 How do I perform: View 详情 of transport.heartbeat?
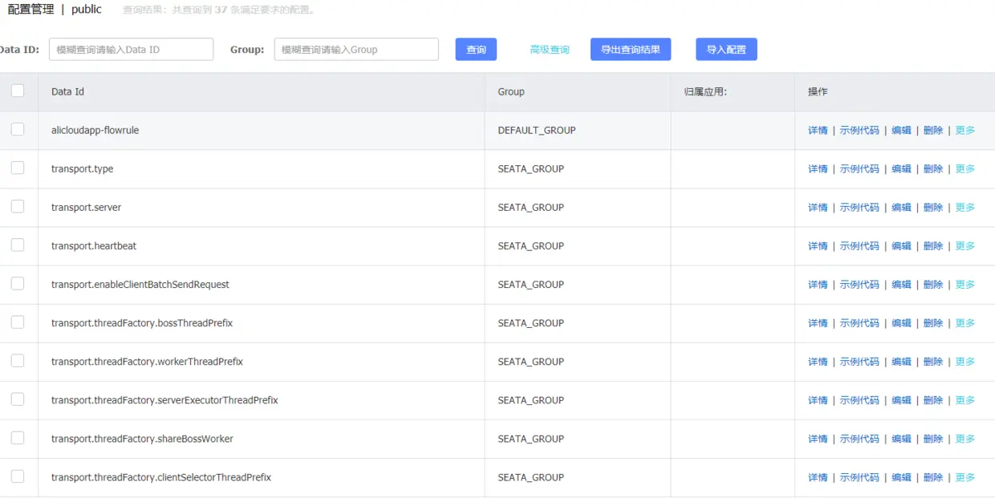point(818,245)
